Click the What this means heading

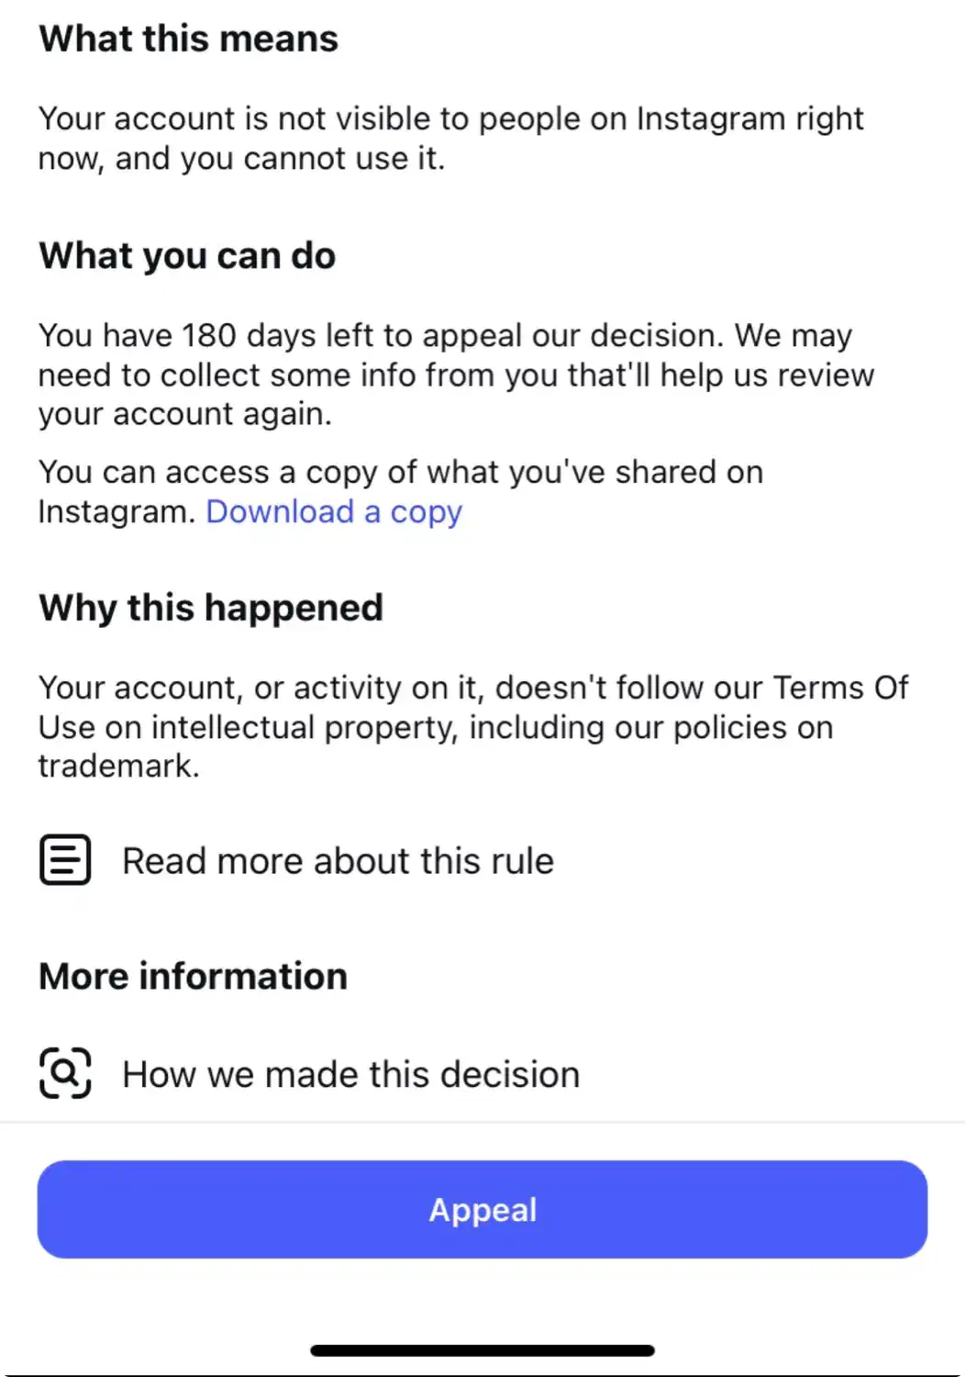point(188,39)
